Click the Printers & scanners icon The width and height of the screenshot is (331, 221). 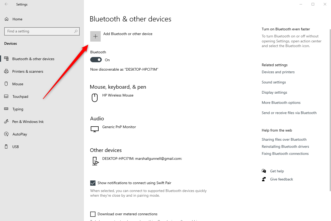pyautogui.click(x=6, y=71)
